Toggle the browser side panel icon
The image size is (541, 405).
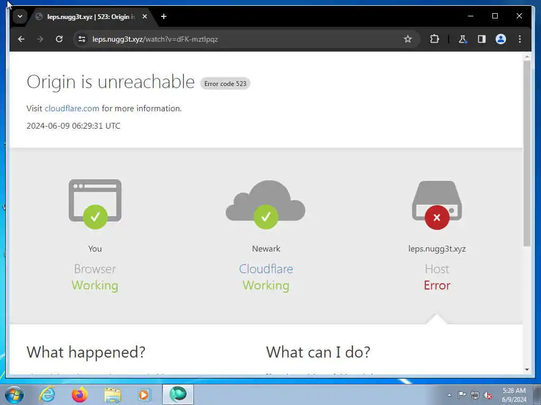pyautogui.click(x=482, y=39)
